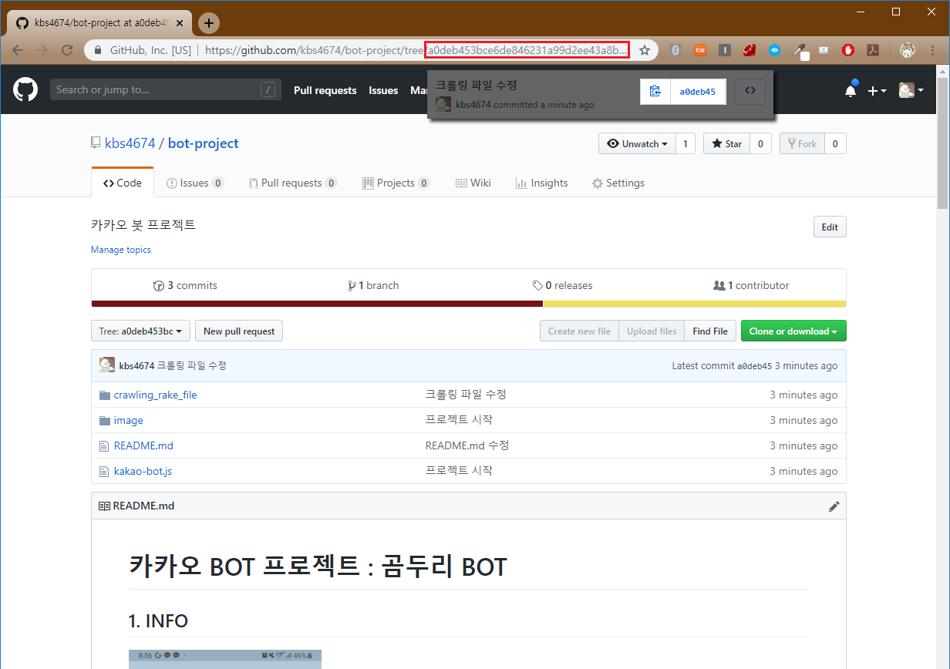Open the user avatar menu dropdown
Screen dimensions: 950x669
click(911, 90)
